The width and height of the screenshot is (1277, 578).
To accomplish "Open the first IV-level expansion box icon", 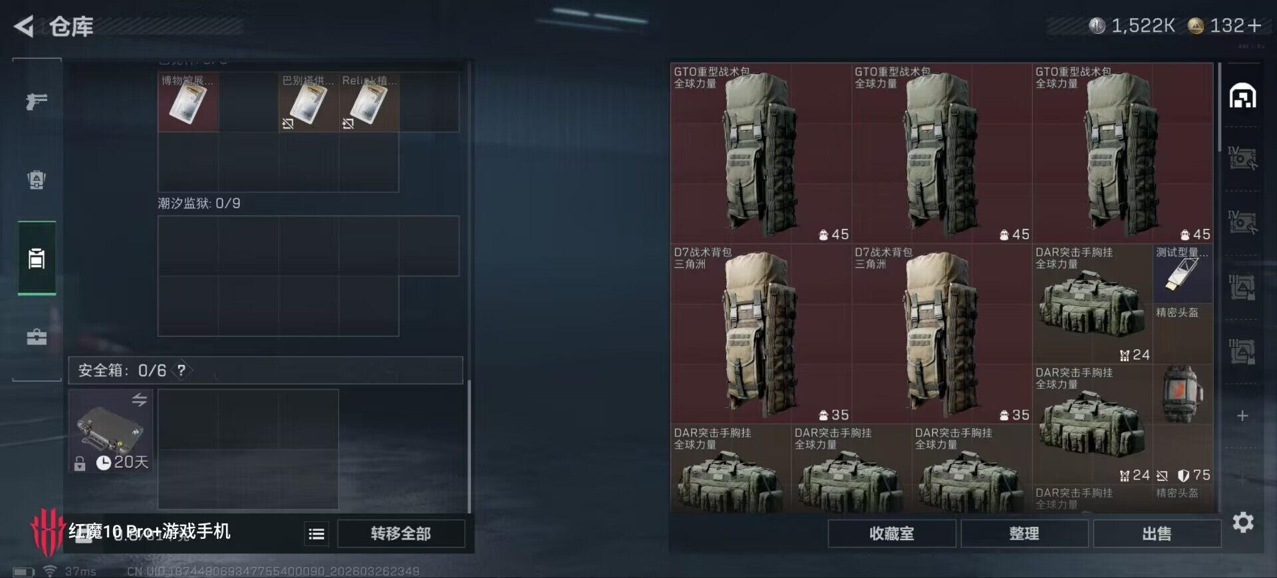I will point(1242,158).
